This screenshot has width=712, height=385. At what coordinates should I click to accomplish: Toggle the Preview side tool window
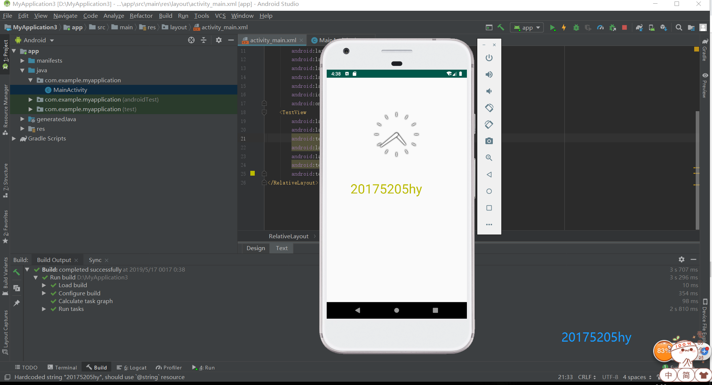click(705, 85)
